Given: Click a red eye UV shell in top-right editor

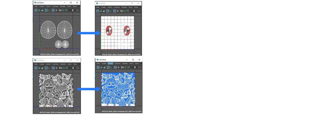Looking at the screenshot, I should click(x=108, y=30).
